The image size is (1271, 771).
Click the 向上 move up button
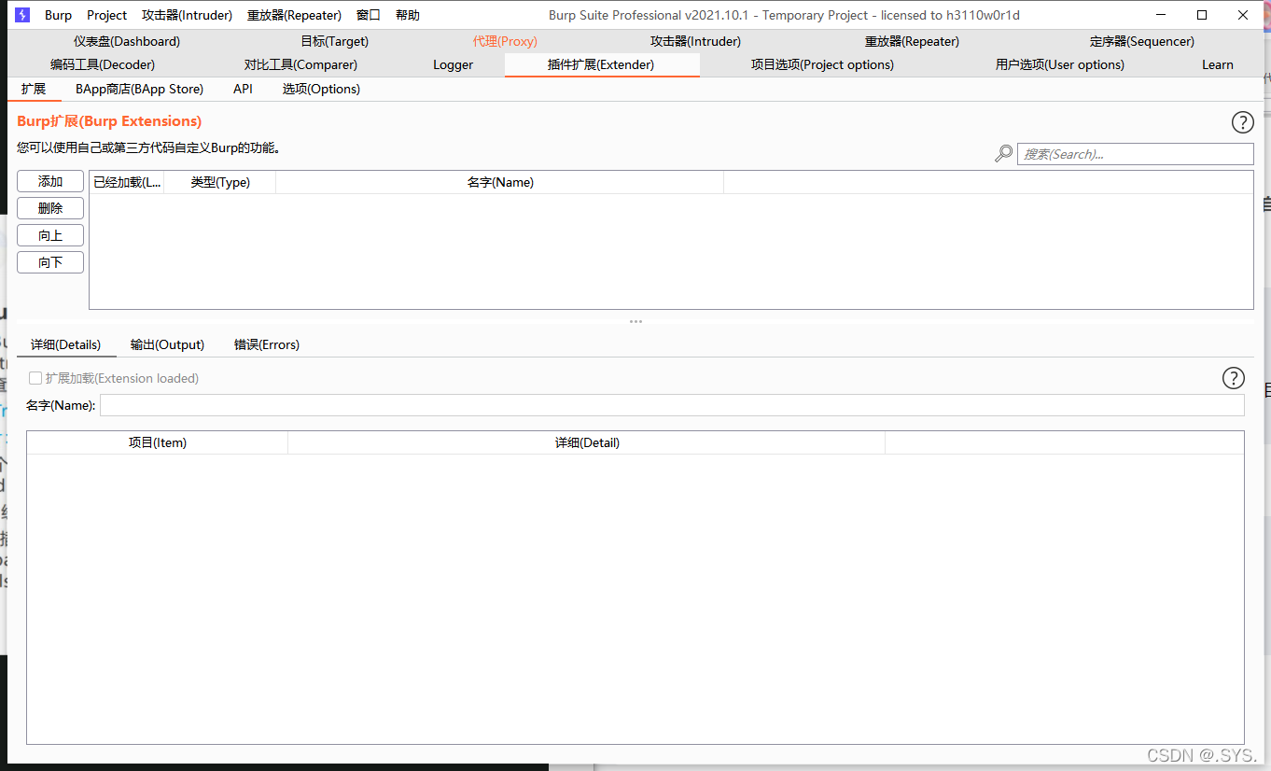click(x=50, y=235)
